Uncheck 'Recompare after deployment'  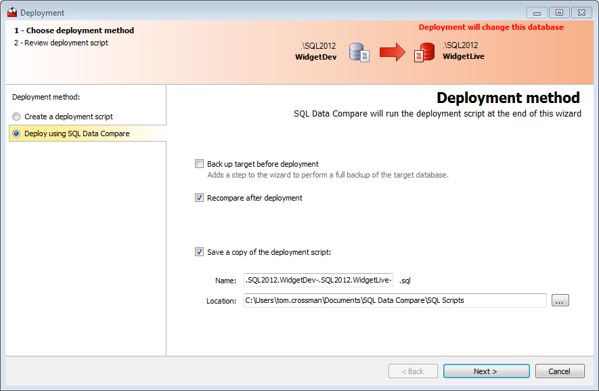(199, 198)
